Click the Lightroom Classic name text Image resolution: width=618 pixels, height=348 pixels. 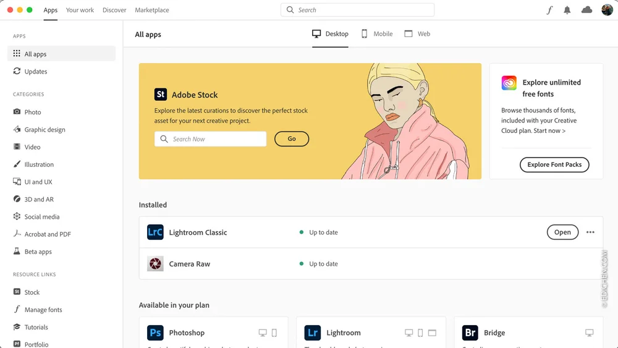[198, 232]
